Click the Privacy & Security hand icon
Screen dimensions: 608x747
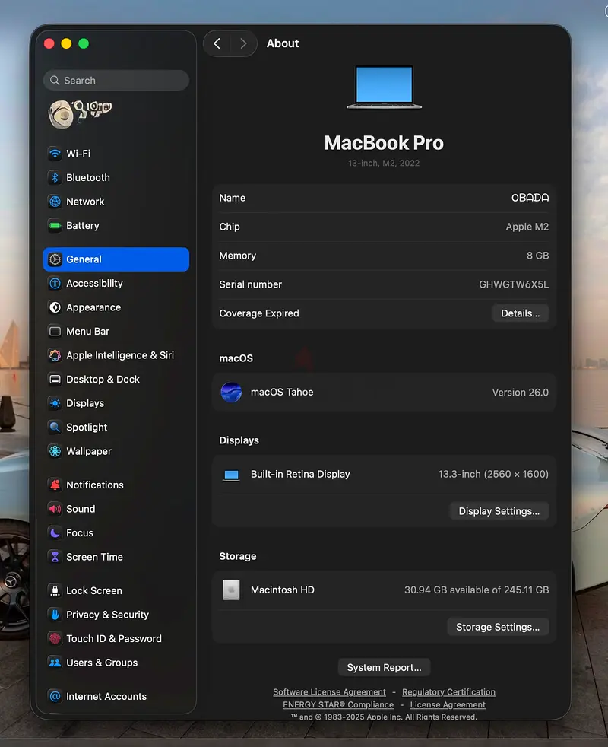click(55, 615)
